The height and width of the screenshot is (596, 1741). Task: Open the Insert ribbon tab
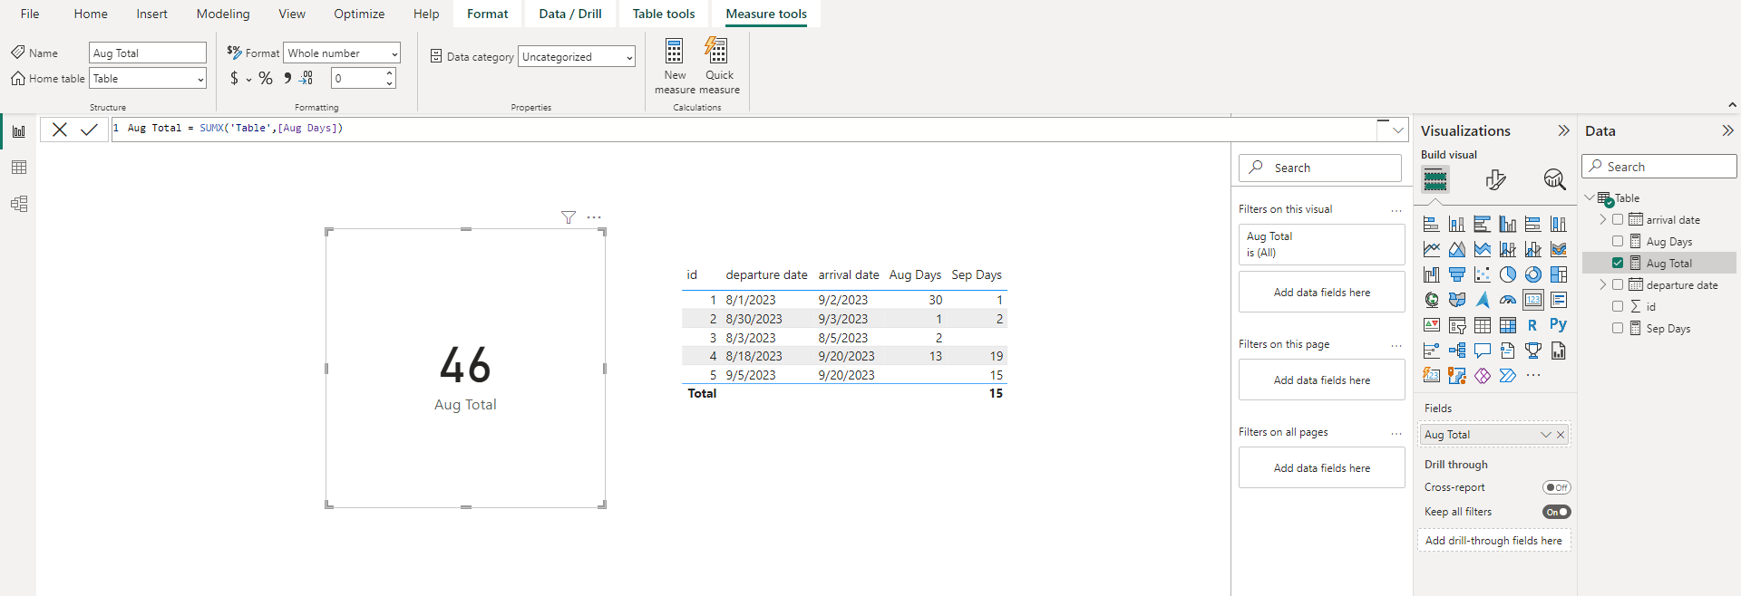(x=151, y=14)
